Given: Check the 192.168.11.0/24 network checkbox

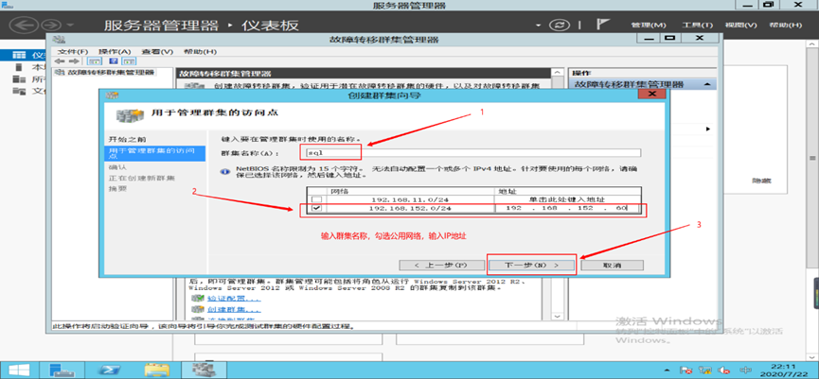Looking at the screenshot, I should point(316,199).
